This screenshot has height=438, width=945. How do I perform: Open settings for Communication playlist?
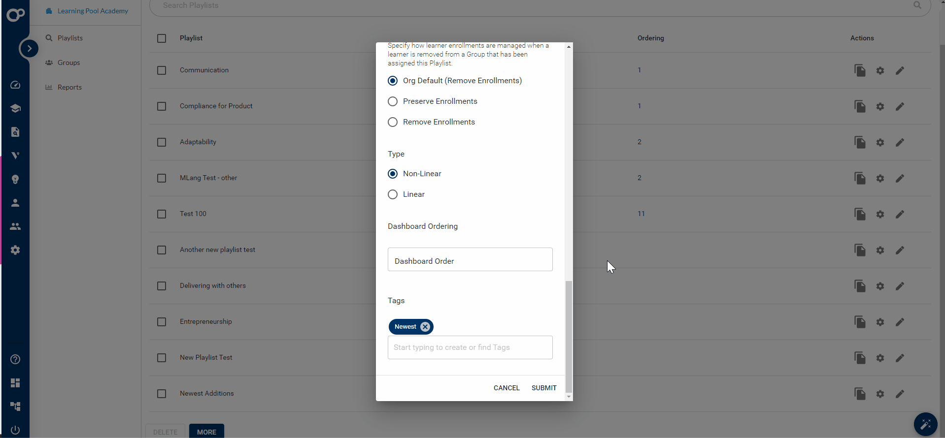coord(880,70)
